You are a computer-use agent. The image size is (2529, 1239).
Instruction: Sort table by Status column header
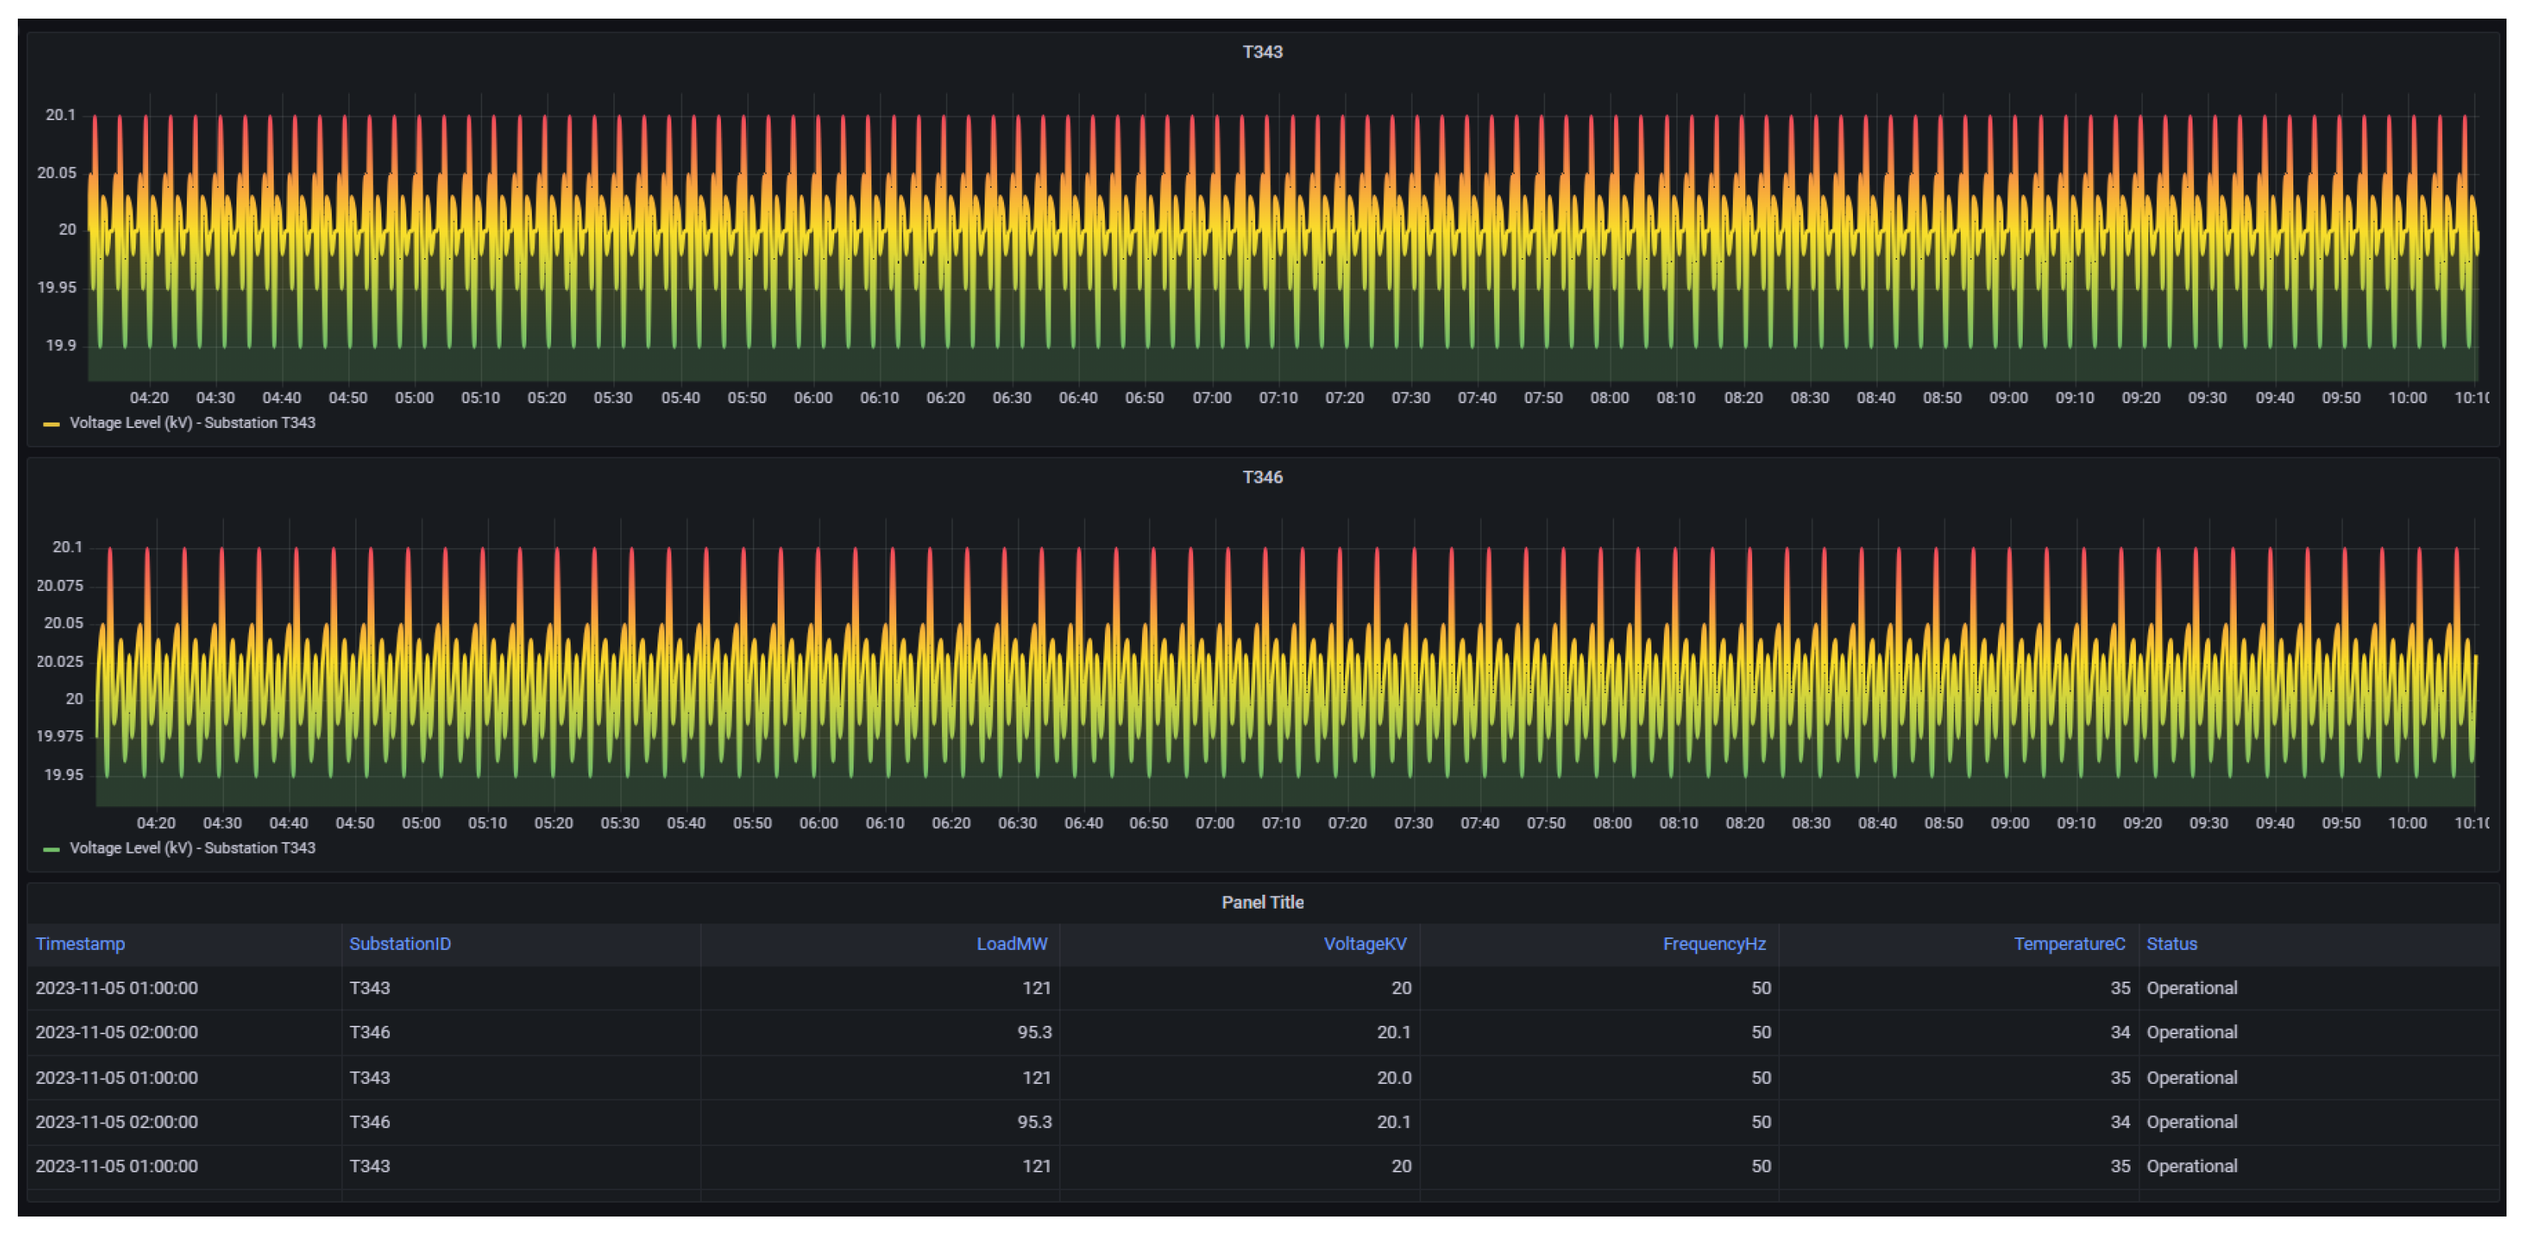(x=2171, y=944)
